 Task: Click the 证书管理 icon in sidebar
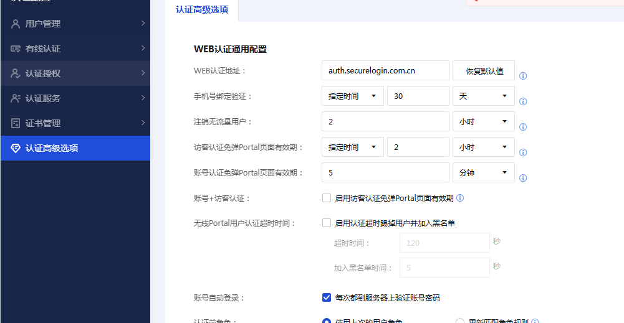click(16, 123)
